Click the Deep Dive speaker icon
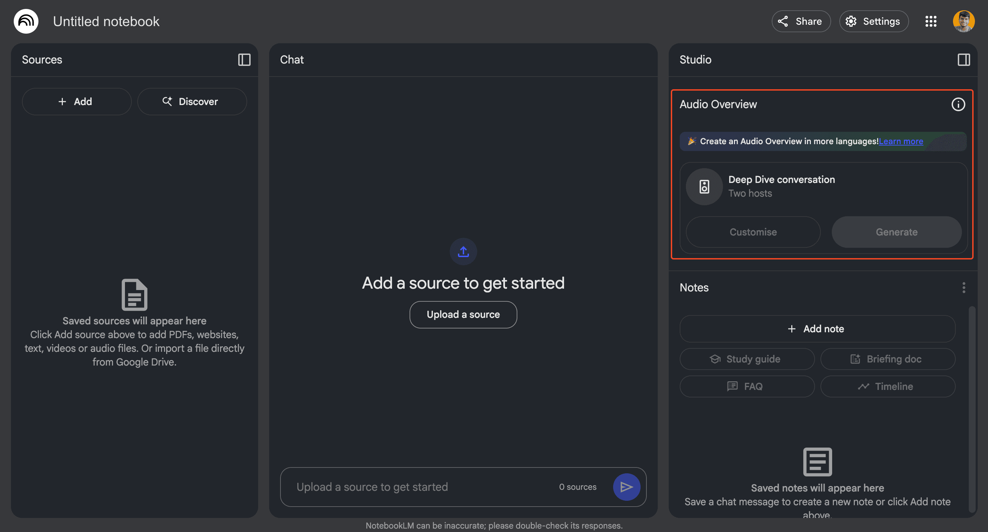Image resolution: width=988 pixels, height=532 pixels. 704,186
